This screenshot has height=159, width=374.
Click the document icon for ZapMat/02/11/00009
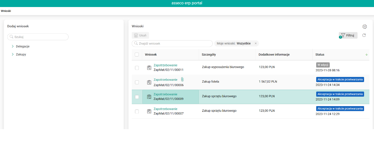pos(149,97)
